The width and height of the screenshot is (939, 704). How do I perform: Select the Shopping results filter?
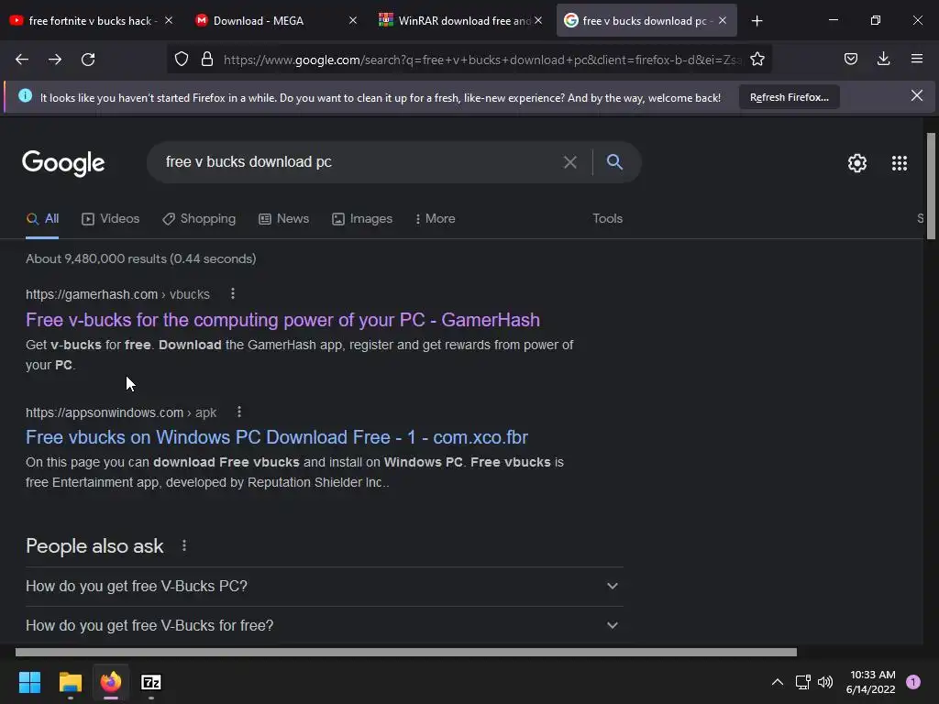[199, 218]
